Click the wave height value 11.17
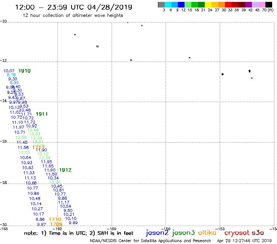Screen dimensions: 277x244 click(x=64, y=202)
